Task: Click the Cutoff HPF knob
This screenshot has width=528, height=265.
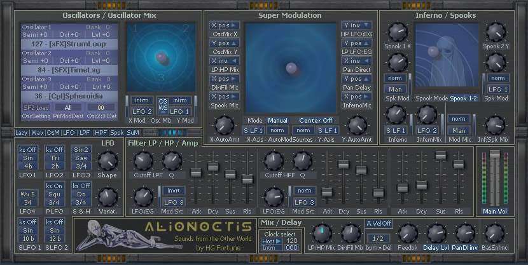Action: 274,161
